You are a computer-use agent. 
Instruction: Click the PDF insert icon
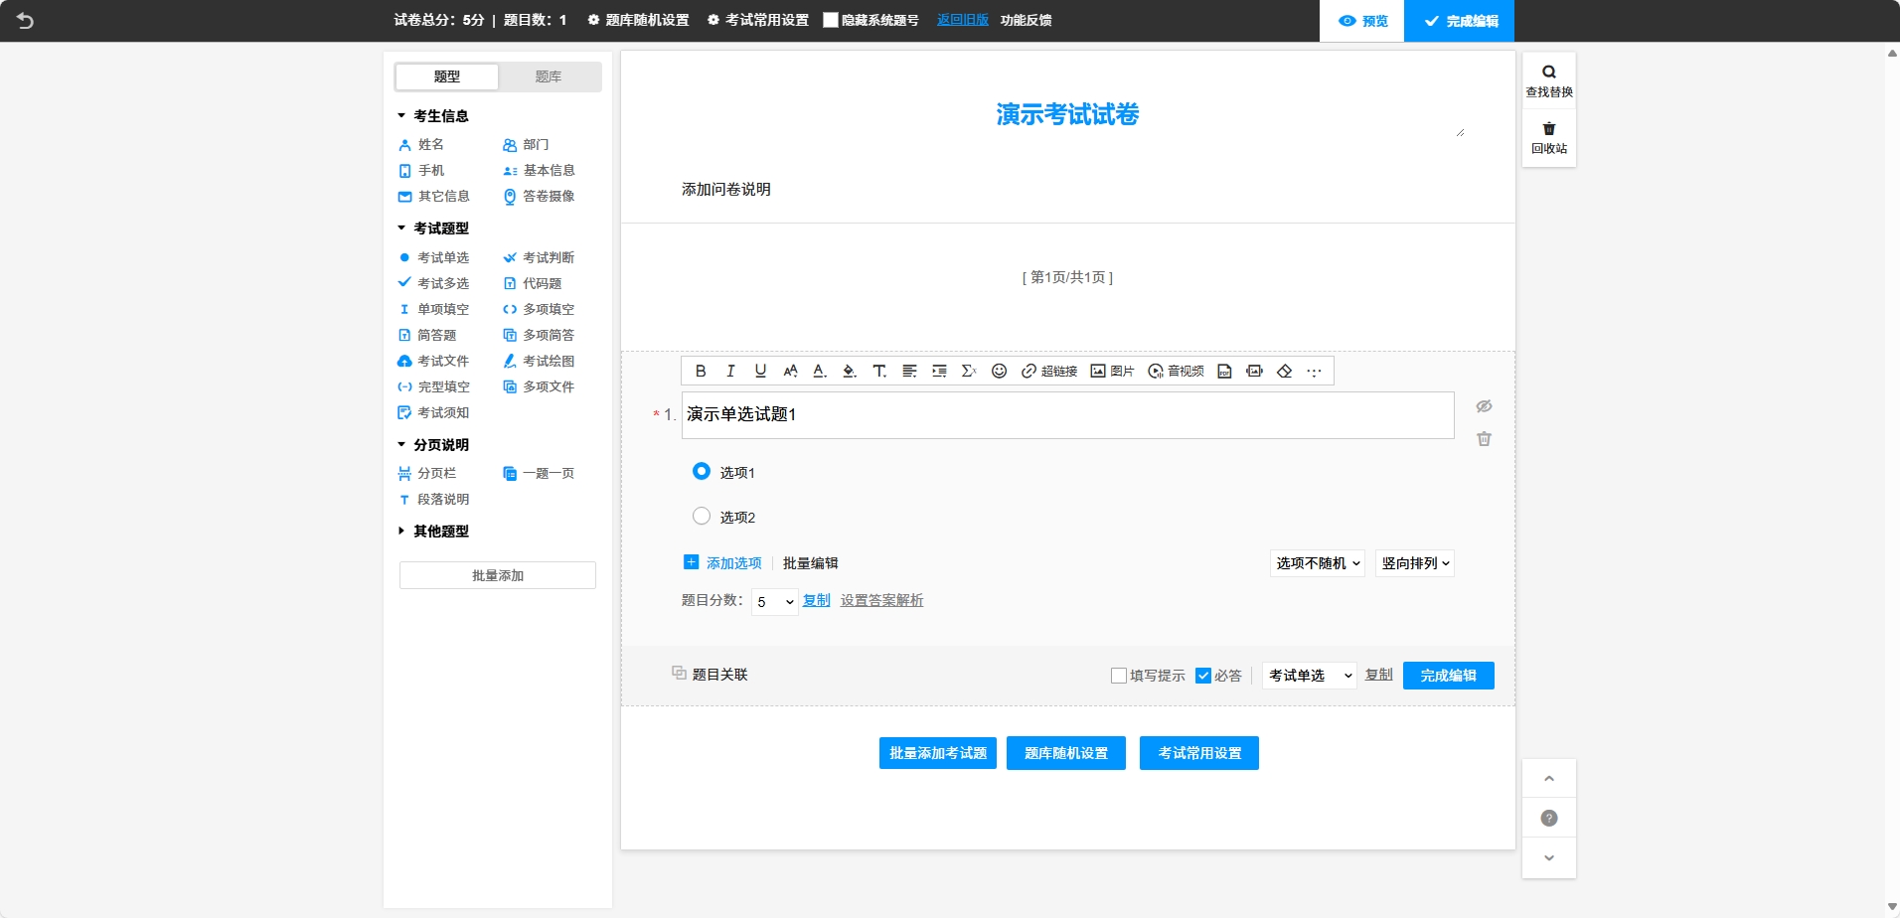point(1224,371)
